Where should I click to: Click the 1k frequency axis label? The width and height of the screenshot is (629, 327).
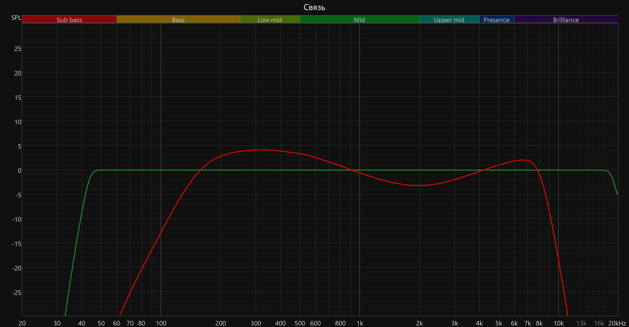pyautogui.click(x=360, y=323)
